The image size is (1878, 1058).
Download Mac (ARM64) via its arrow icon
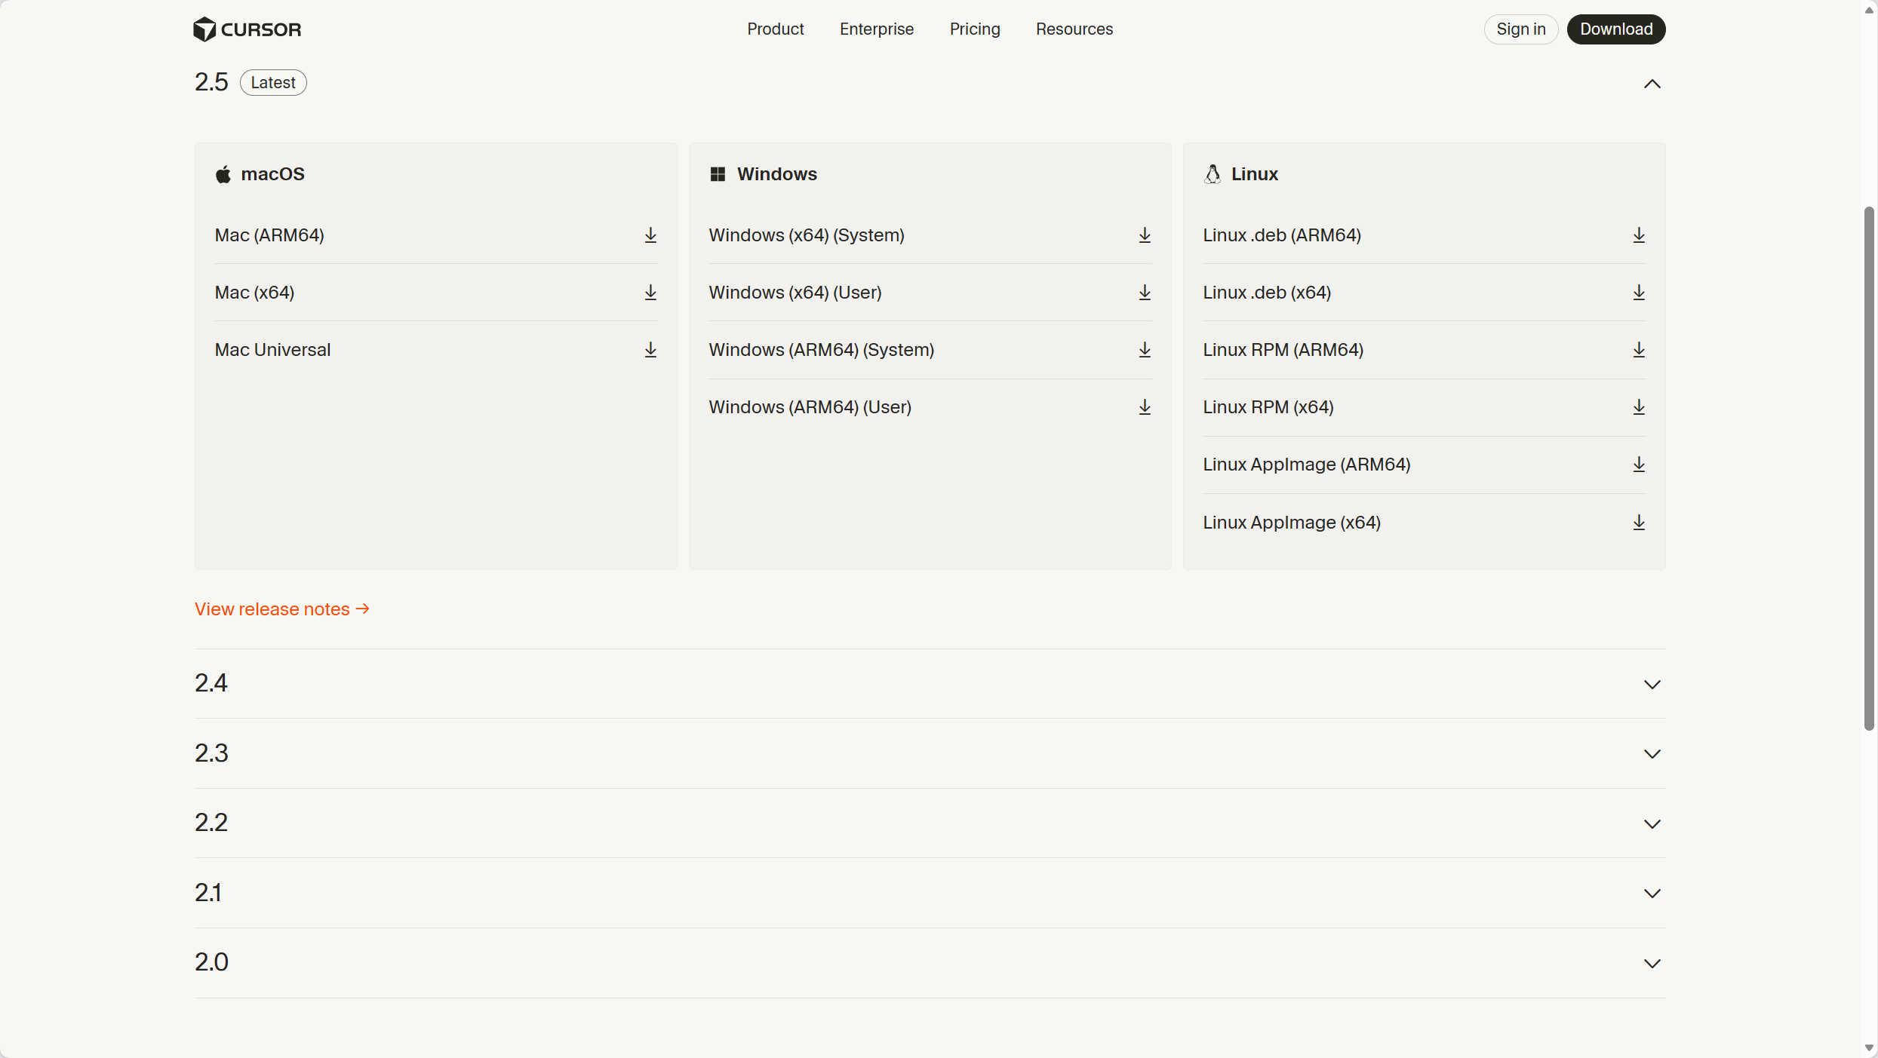650,235
